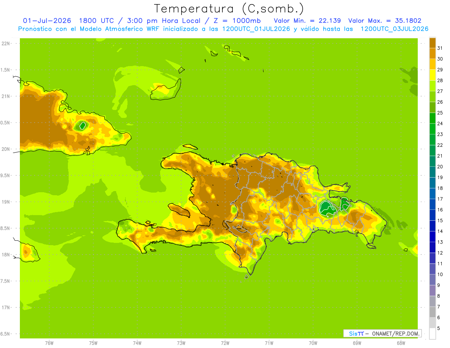Image resolution: width=450 pixels, height=348 pixels.
Task: Click the legend swatch between 25 and 26
Action: 432,107
